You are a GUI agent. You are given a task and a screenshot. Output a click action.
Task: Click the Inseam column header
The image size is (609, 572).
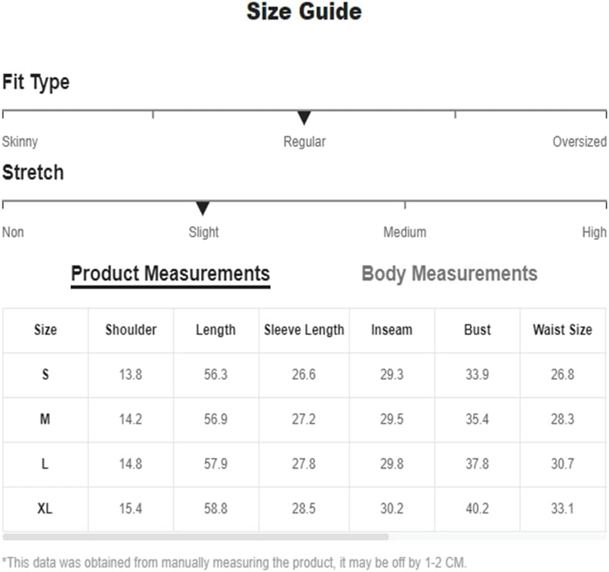point(391,330)
